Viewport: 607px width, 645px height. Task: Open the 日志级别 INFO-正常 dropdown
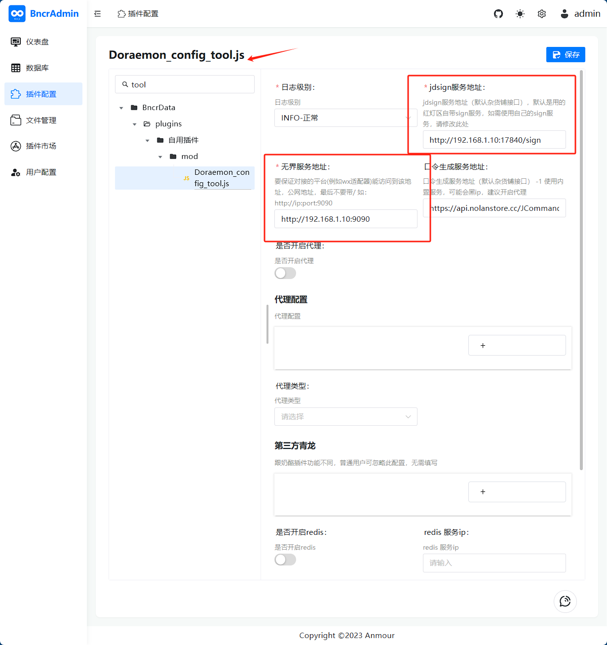(345, 118)
